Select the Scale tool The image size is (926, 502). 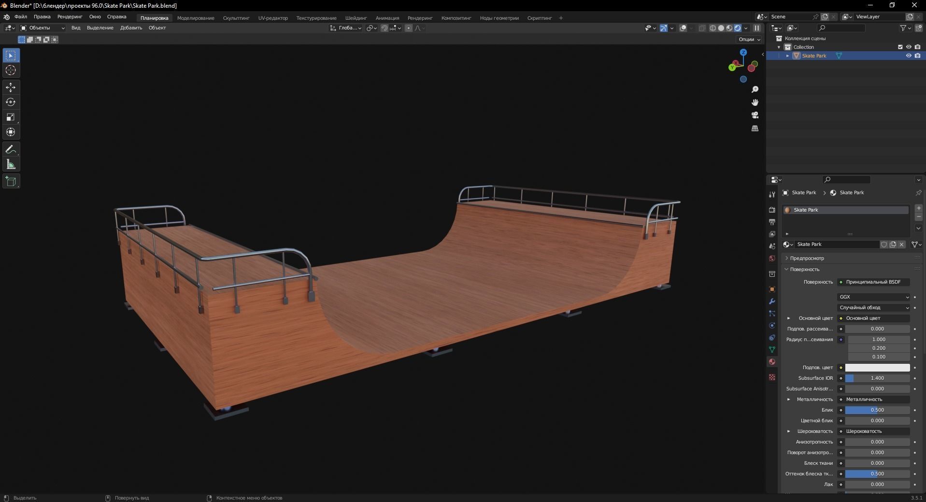coord(11,117)
